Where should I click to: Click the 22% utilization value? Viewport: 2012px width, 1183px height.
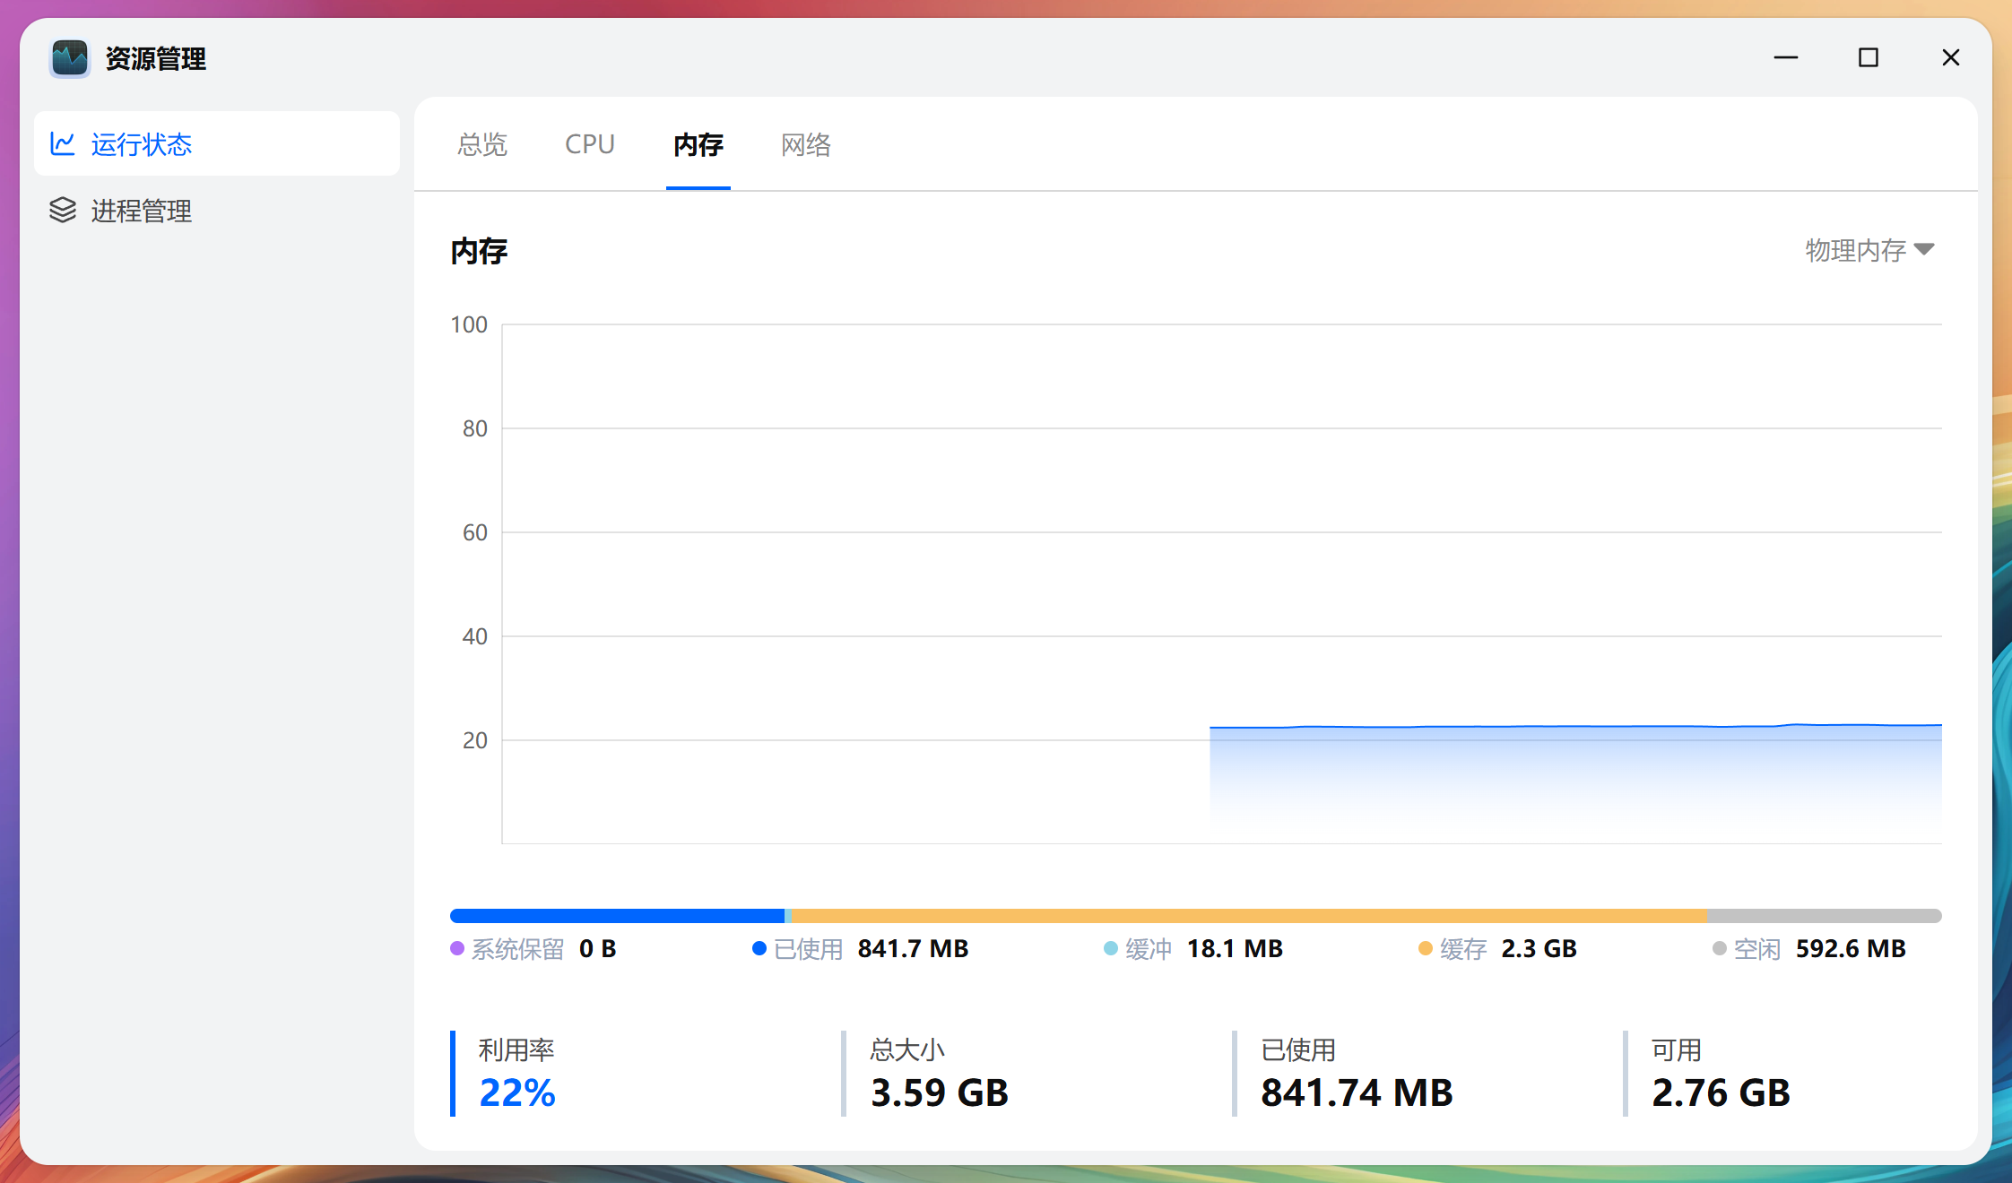click(x=517, y=1092)
